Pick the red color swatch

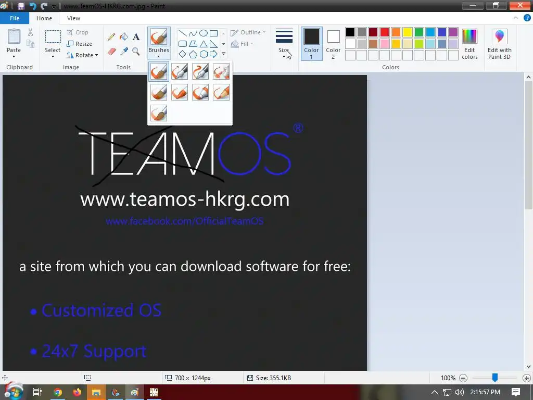(x=385, y=32)
